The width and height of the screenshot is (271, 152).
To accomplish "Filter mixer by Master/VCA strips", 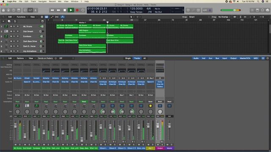I will 245,58.
